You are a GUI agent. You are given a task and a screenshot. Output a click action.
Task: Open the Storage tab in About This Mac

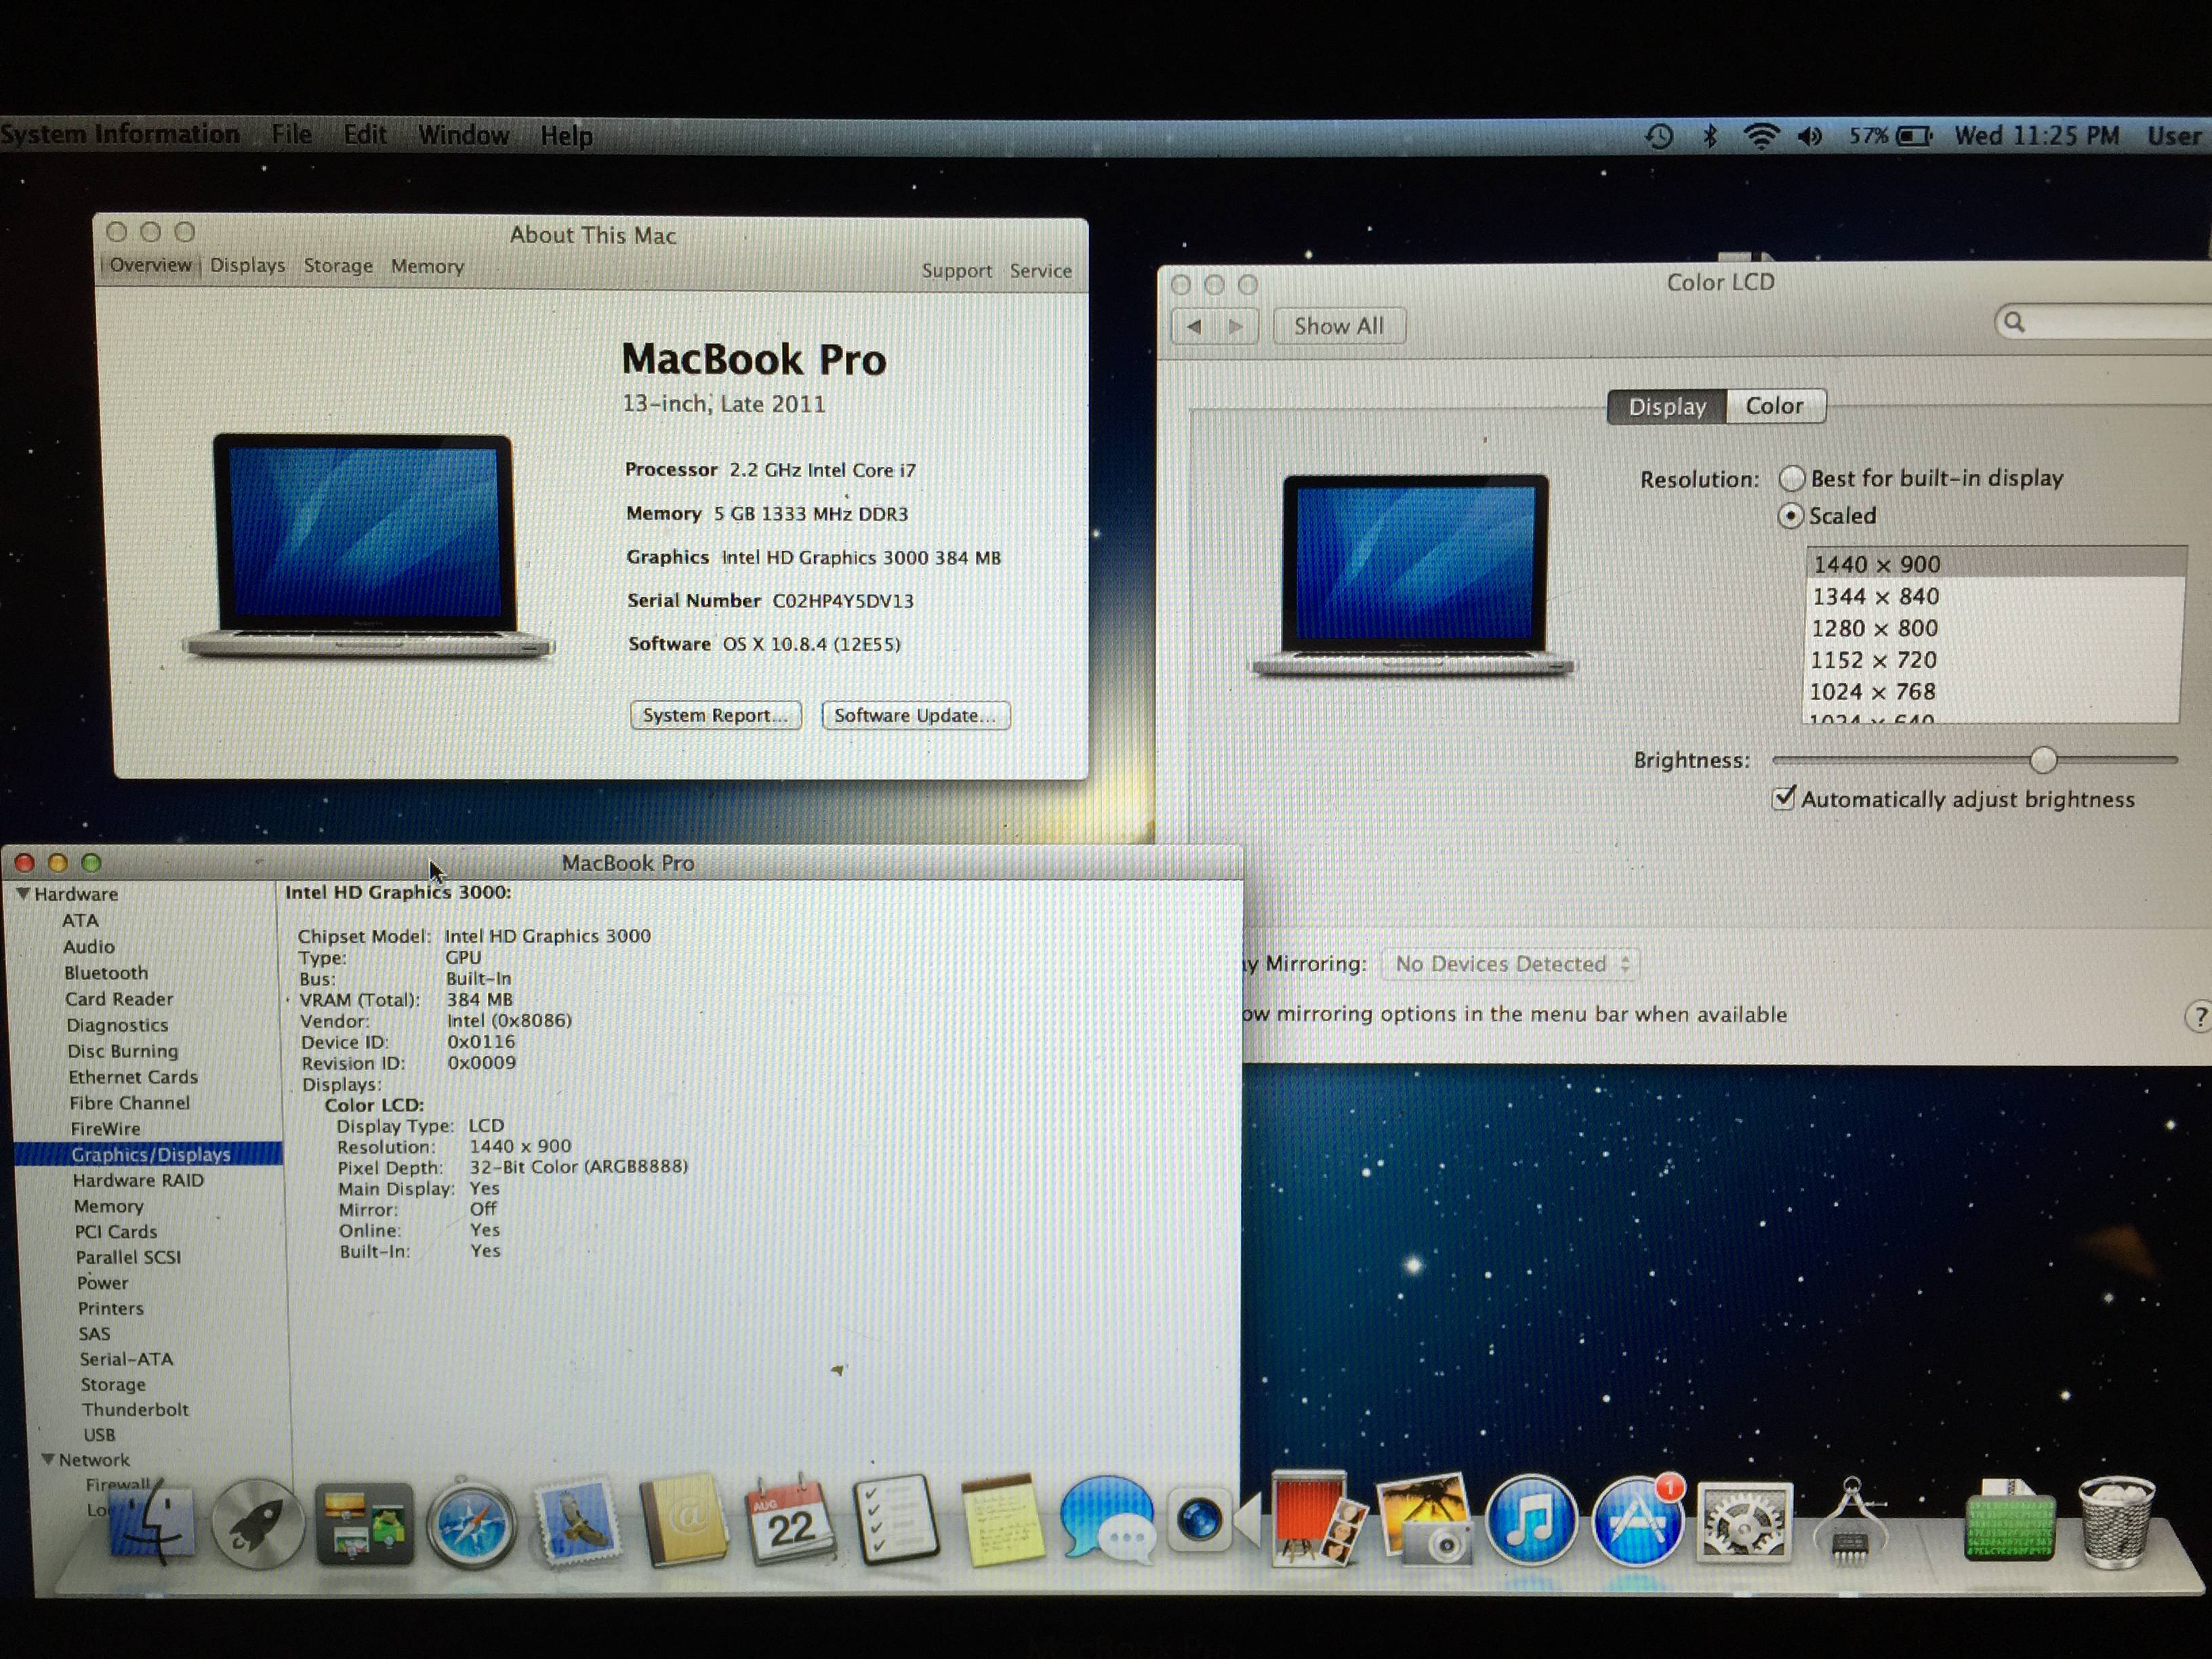click(338, 266)
